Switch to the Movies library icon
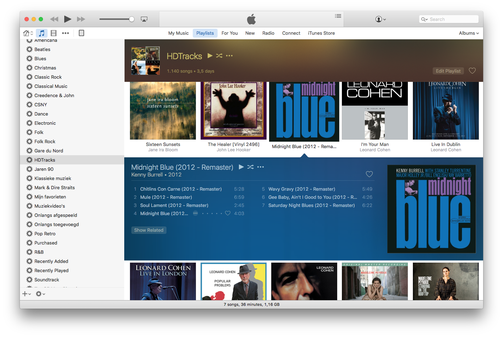 coord(54,33)
